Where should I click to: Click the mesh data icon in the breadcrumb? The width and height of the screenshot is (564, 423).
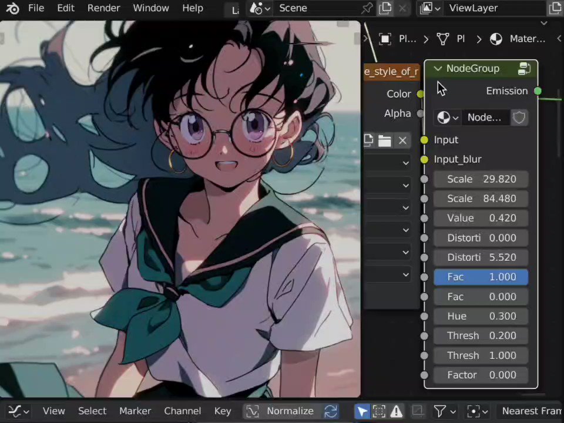[443, 39]
